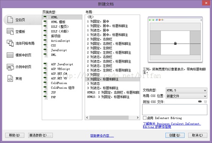Click the layout list horizontal scrollbar
The width and height of the screenshot is (212, 143).
[x=109, y=118]
